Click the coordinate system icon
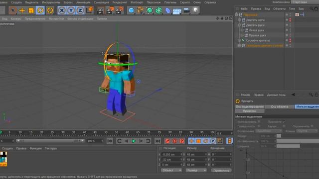 click(x=90, y=10)
